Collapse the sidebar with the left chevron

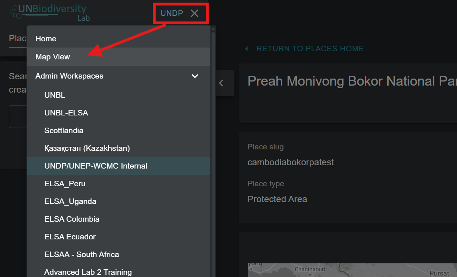(x=221, y=83)
